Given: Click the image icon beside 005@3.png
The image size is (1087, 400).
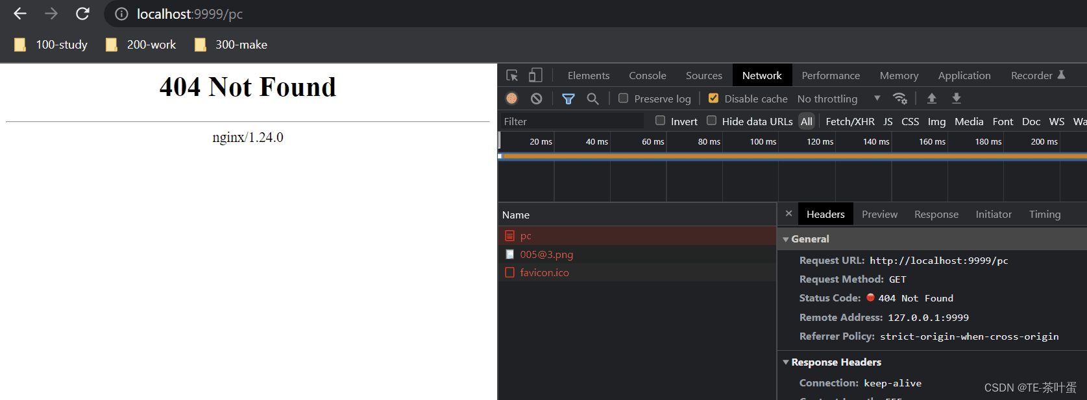Looking at the screenshot, I should 510,254.
